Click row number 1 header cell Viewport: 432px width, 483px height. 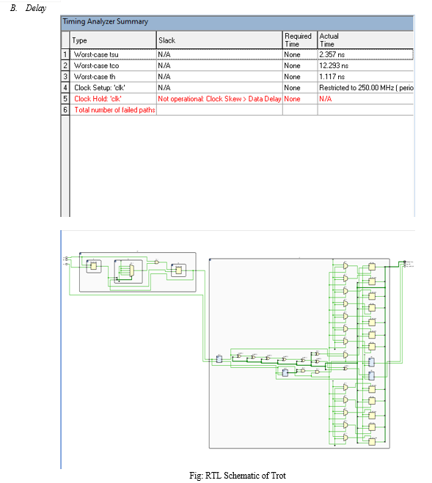(65, 54)
